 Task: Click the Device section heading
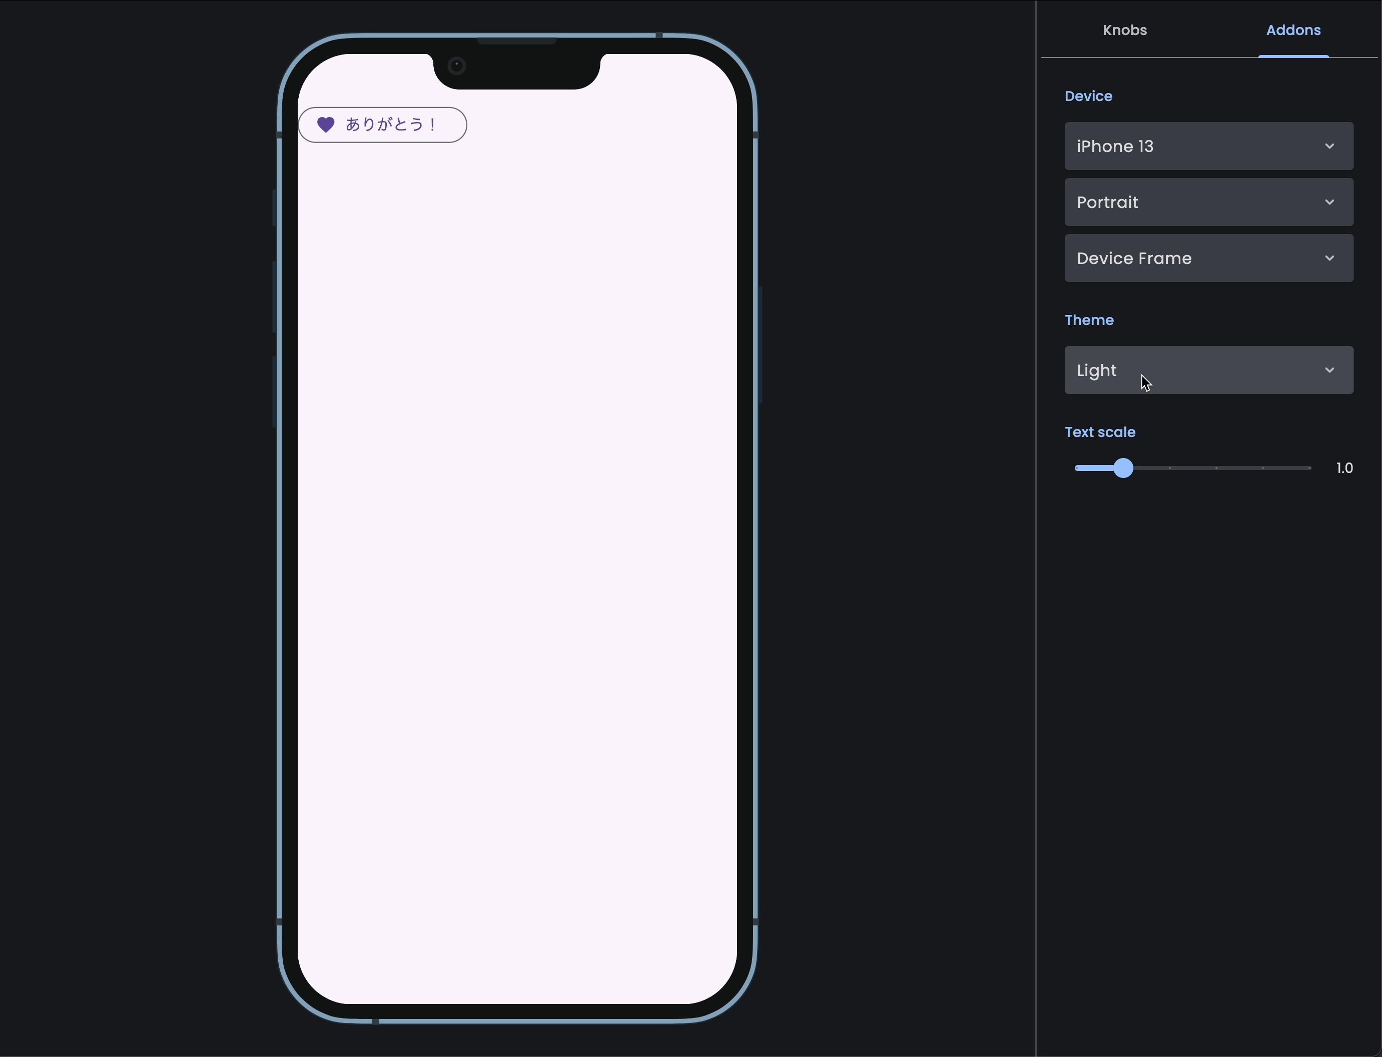click(x=1088, y=96)
